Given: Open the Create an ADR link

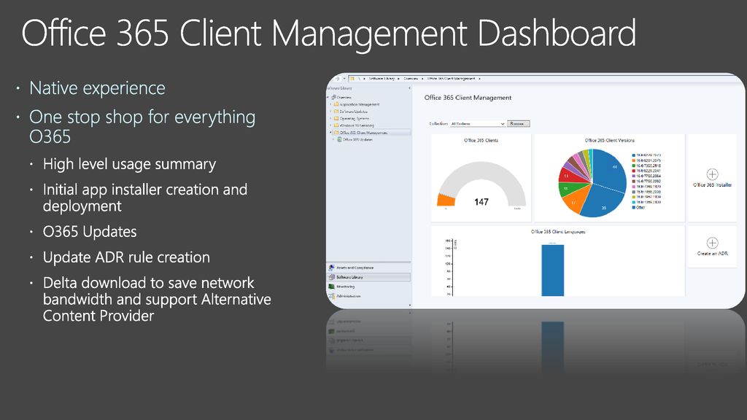Looking at the screenshot, I should coord(712,253).
